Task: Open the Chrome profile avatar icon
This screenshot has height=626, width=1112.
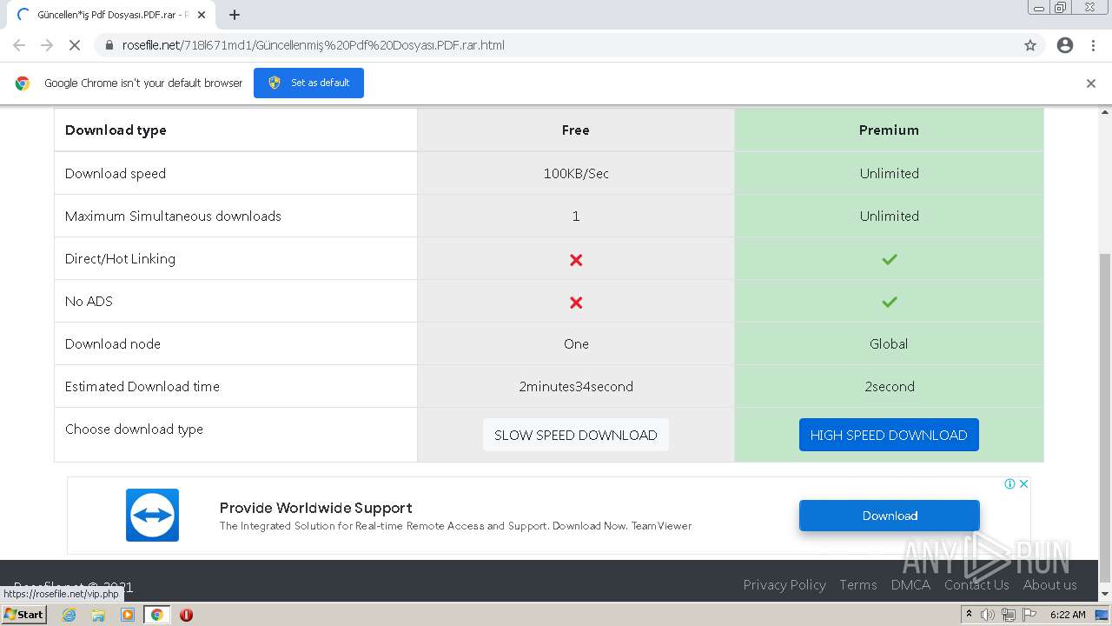Action: click(1065, 45)
